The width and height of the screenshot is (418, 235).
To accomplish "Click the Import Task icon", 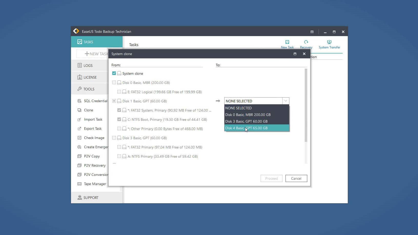I will pos(79,119).
